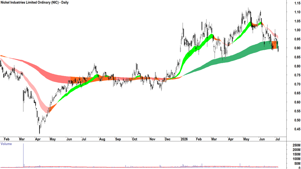The height and width of the screenshot is (169, 301).
Task: Click the Sep label on the time axis
Action: point(118,139)
